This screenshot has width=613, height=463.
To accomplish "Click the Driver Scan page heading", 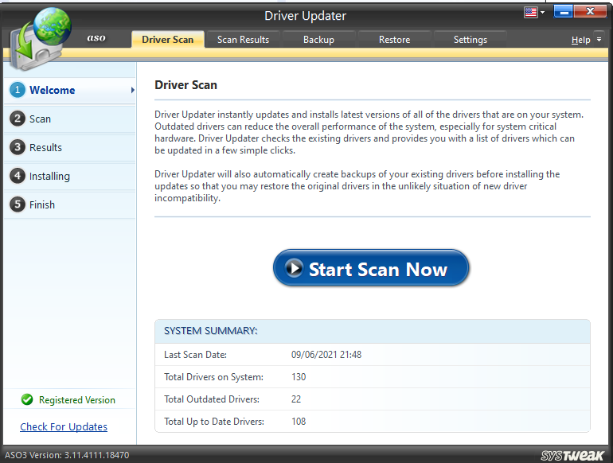I will click(x=185, y=85).
